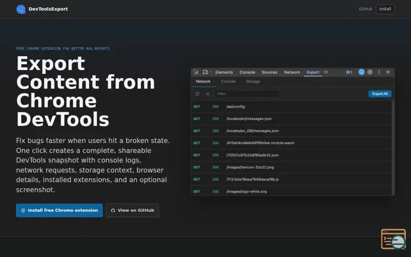Image resolution: width=411 pixels, height=257 pixels.
Task: Switch to the Console tab in DevTools top bar
Action: pos(247,72)
